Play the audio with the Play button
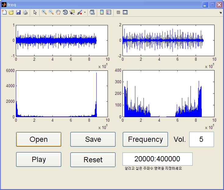This screenshot has height=190, width=224. point(39,160)
